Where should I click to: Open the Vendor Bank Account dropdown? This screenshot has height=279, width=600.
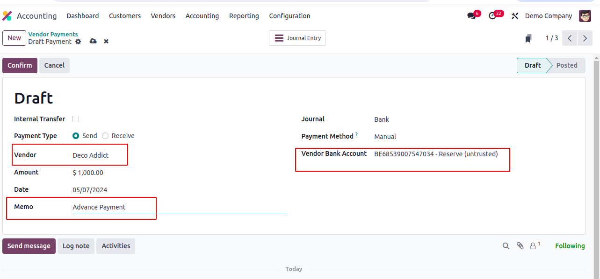pos(474,154)
